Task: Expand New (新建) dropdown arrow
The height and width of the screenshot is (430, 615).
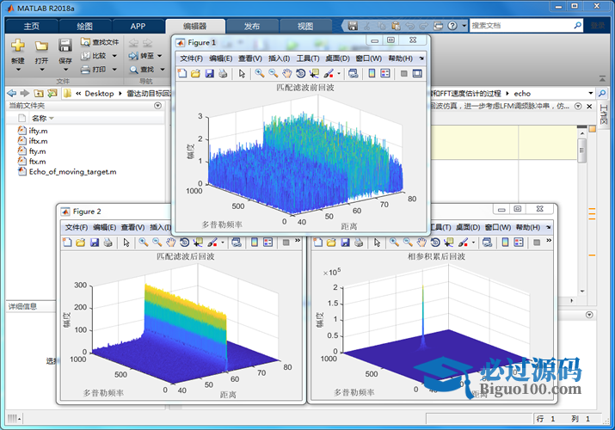Action: point(18,70)
